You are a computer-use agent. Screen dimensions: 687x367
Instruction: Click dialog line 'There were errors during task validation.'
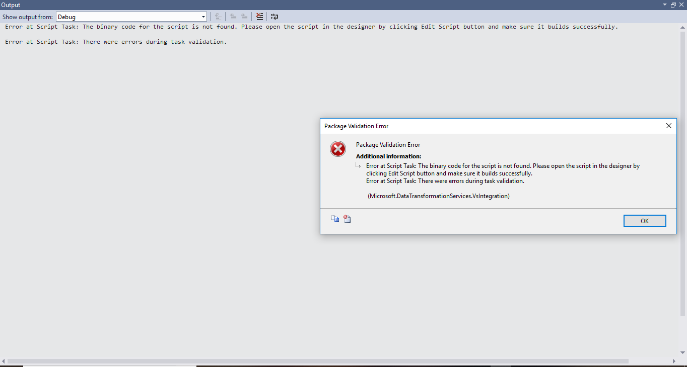click(x=445, y=181)
